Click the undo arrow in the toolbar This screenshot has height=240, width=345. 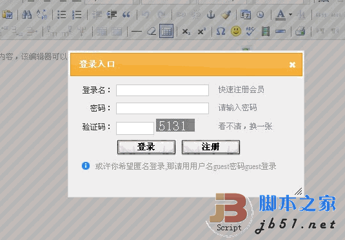145,15
